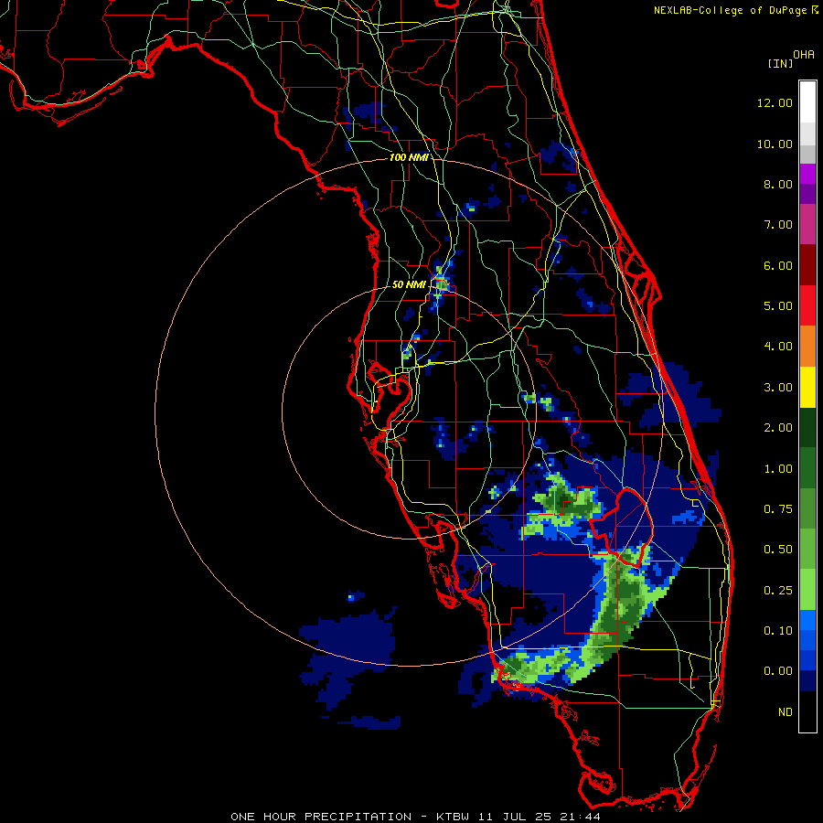Image resolution: width=823 pixels, height=823 pixels.
Task: Pick the orange swatch beside 4.00
Action: (807, 347)
